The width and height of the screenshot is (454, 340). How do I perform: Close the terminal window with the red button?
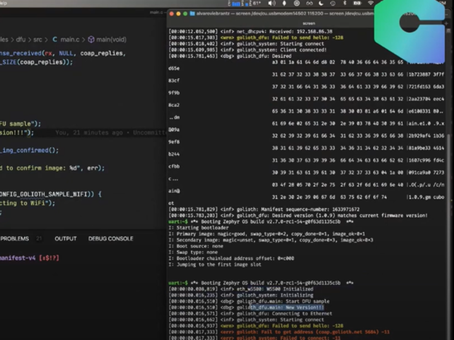point(172,14)
